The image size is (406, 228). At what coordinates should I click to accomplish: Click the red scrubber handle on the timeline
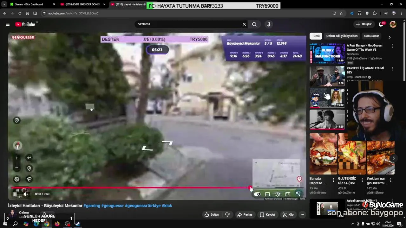tap(250, 188)
